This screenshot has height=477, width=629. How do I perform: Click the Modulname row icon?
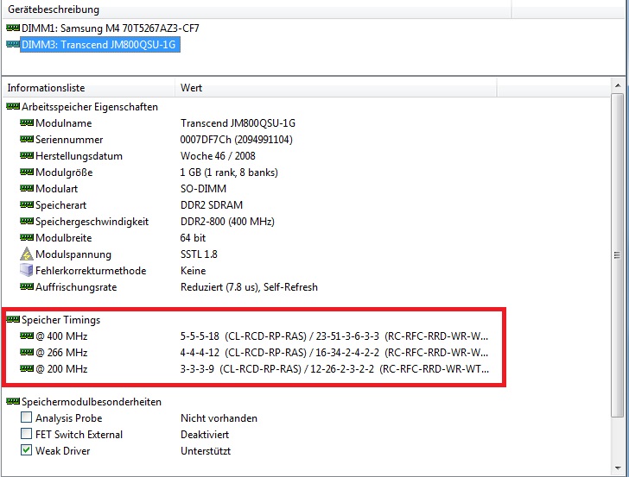pos(27,123)
